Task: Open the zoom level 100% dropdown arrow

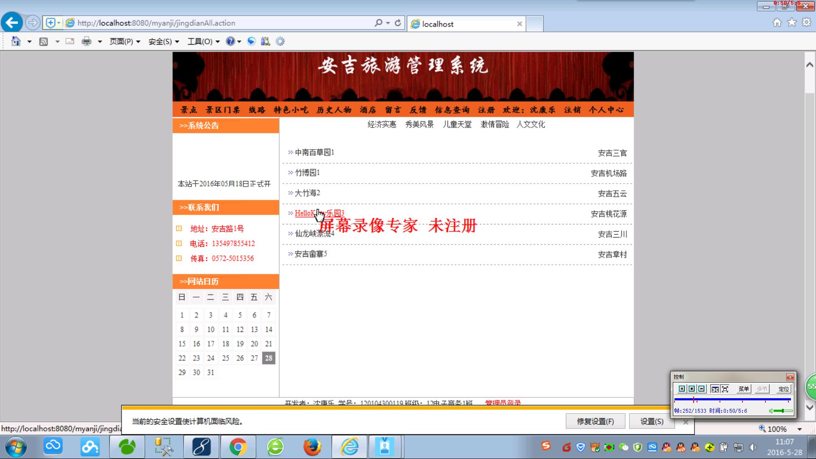Action: [799, 429]
